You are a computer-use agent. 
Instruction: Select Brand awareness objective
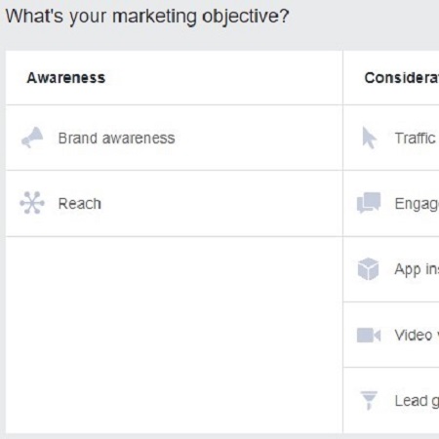116,139
